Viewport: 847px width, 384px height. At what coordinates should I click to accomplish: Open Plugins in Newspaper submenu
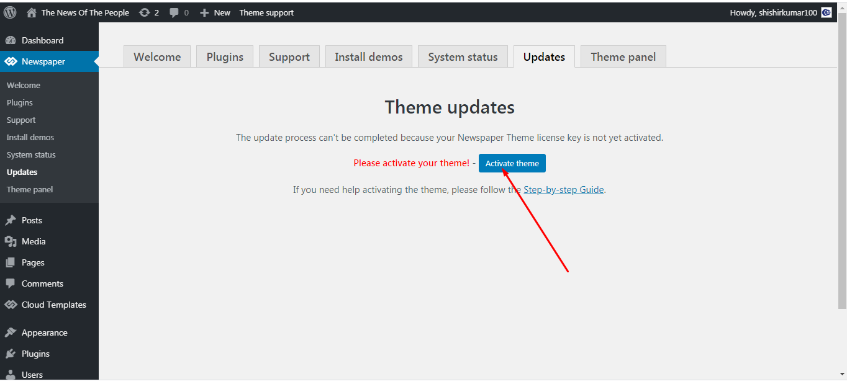click(x=20, y=102)
